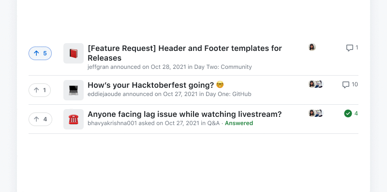Viewport: 387px width, 192px height.
Task: Visit eddiejaoude's profile link
Action: coord(104,94)
